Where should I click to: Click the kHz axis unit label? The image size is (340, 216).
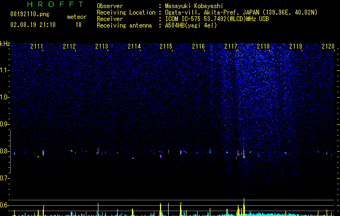click(x=5, y=44)
